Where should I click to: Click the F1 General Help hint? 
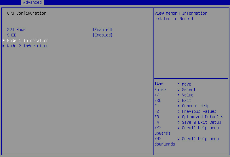pos(182,106)
